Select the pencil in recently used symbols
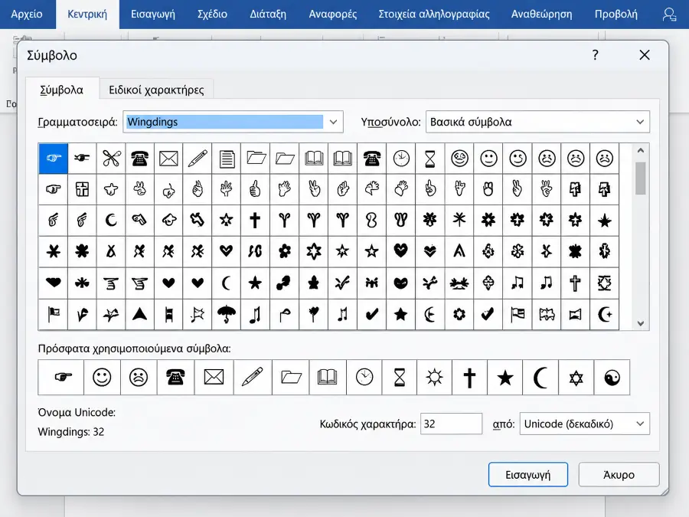The height and width of the screenshot is (517, 689). [253, 377]
